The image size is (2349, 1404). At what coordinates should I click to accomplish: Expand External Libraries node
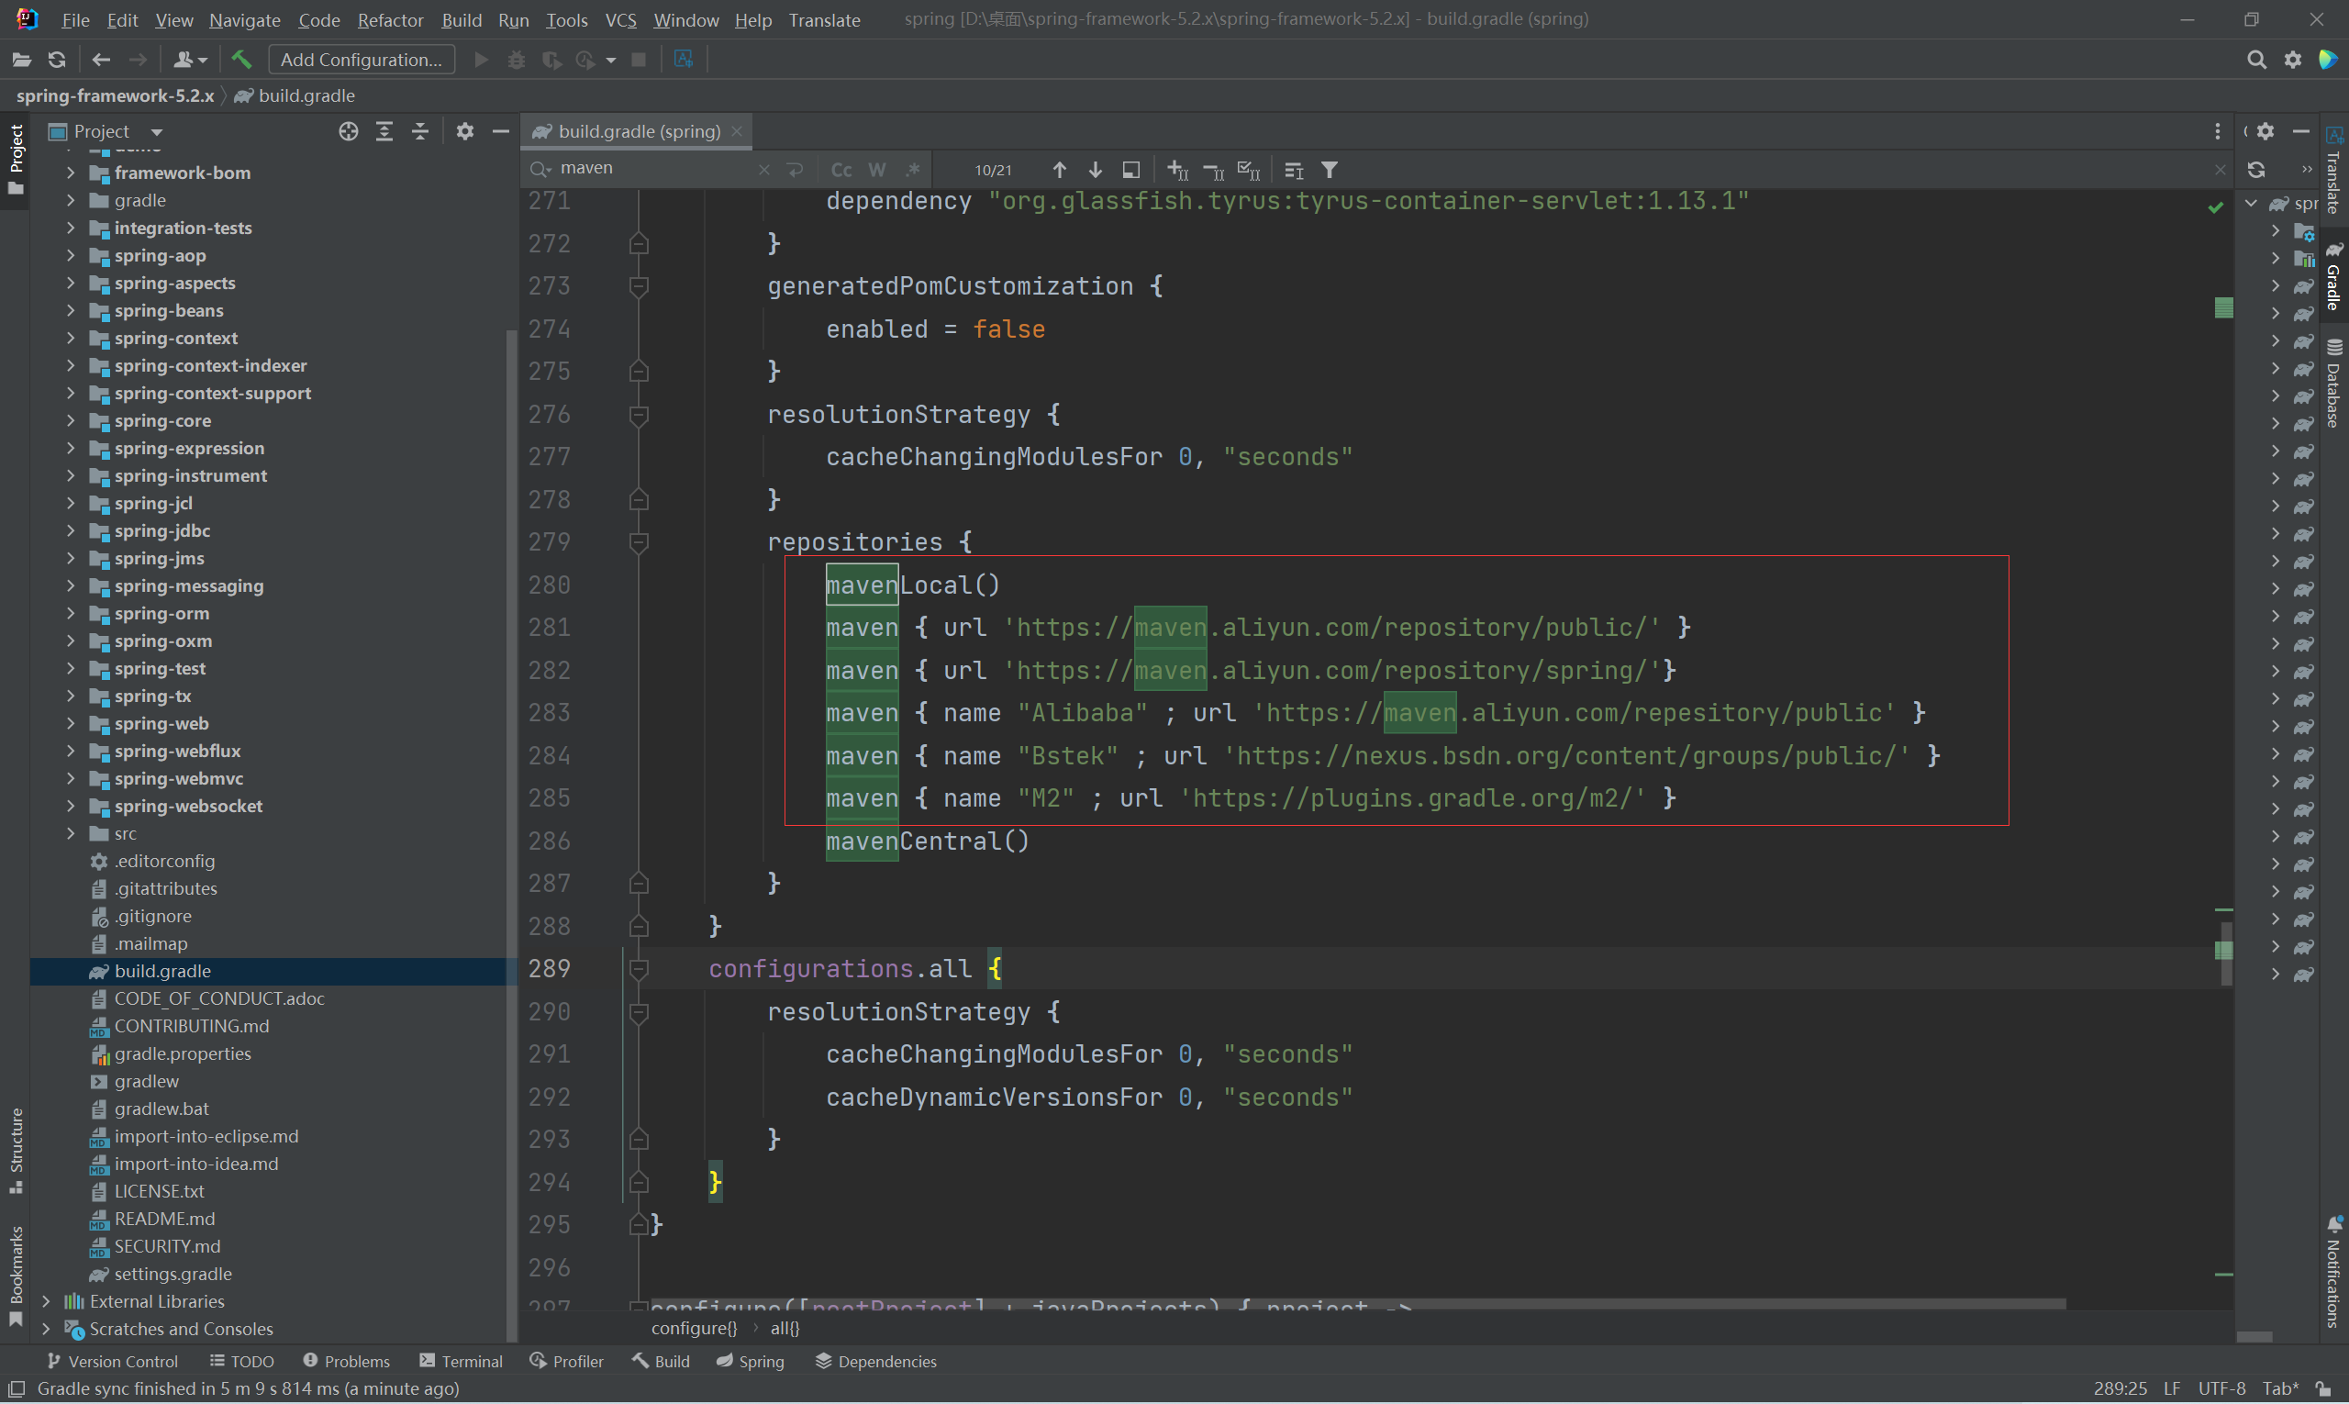[45, 1302]
